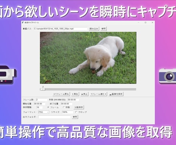Screen dimensions: 176x145
Task: Focus the 動画パス video path field
Action: 60,29
